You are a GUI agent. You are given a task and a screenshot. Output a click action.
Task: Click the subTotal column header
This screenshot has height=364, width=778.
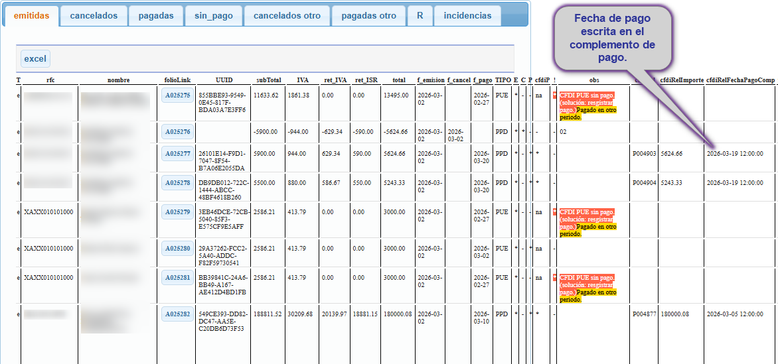(x=268, y=80)
